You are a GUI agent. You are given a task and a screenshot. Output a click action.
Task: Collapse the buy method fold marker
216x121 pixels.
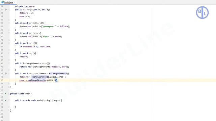9,53
